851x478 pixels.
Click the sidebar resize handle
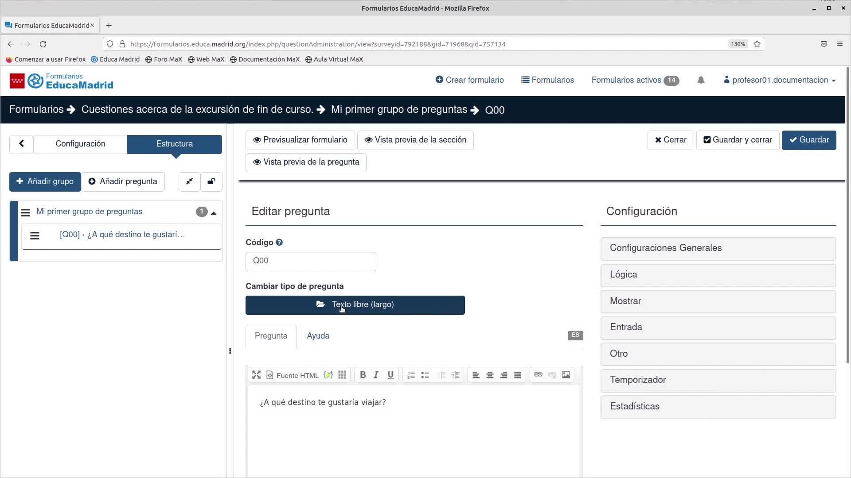tap(230, 351)
